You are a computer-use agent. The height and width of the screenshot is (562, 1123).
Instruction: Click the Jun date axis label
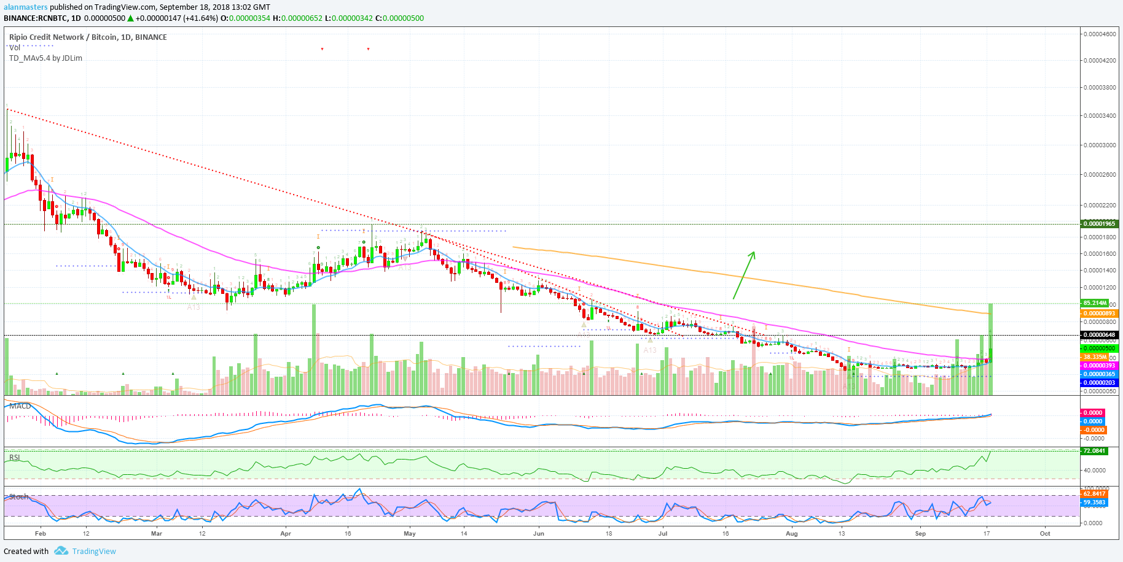click(x=539, y=534)
